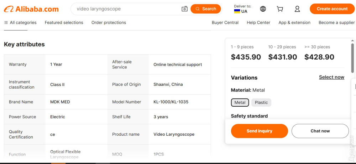This screenshot has height=164, width=356.
Task: Open Featured selections menu
Action: tap(64, 23)
